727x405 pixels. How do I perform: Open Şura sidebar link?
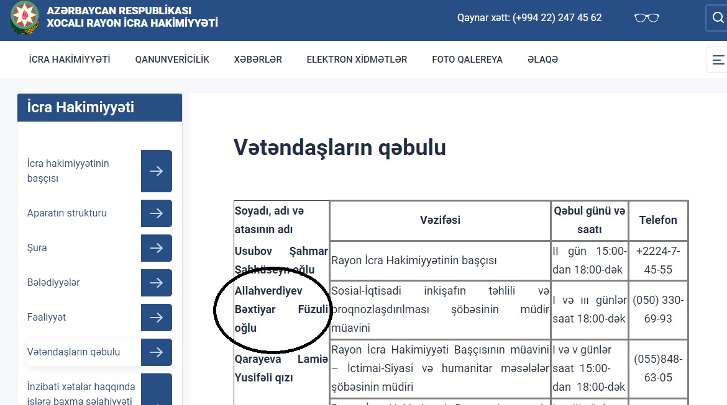pyautogui.click(x=37, y=247)
